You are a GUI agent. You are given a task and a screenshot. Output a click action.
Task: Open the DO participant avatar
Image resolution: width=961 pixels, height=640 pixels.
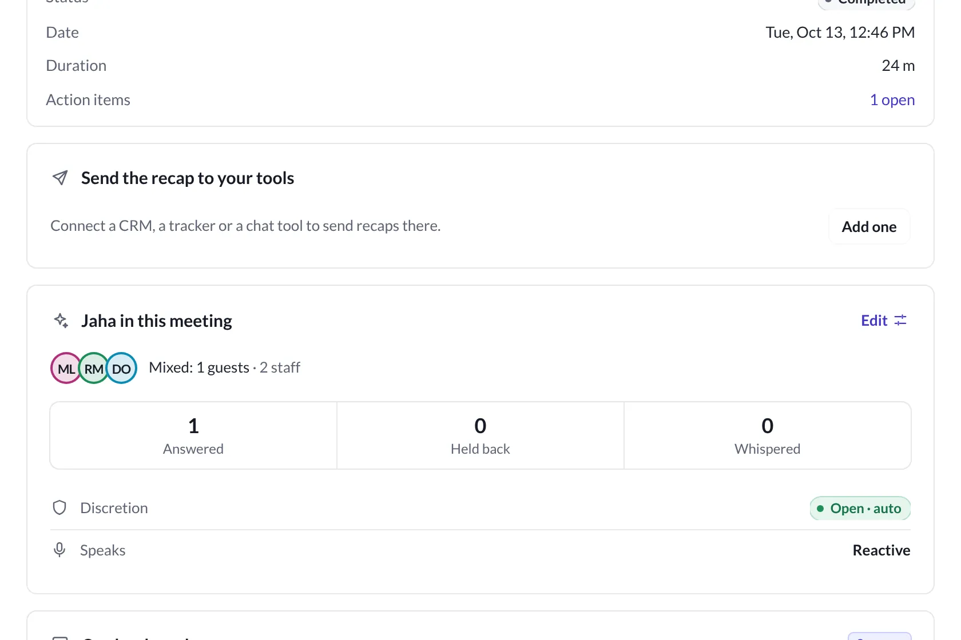[121, 368]
